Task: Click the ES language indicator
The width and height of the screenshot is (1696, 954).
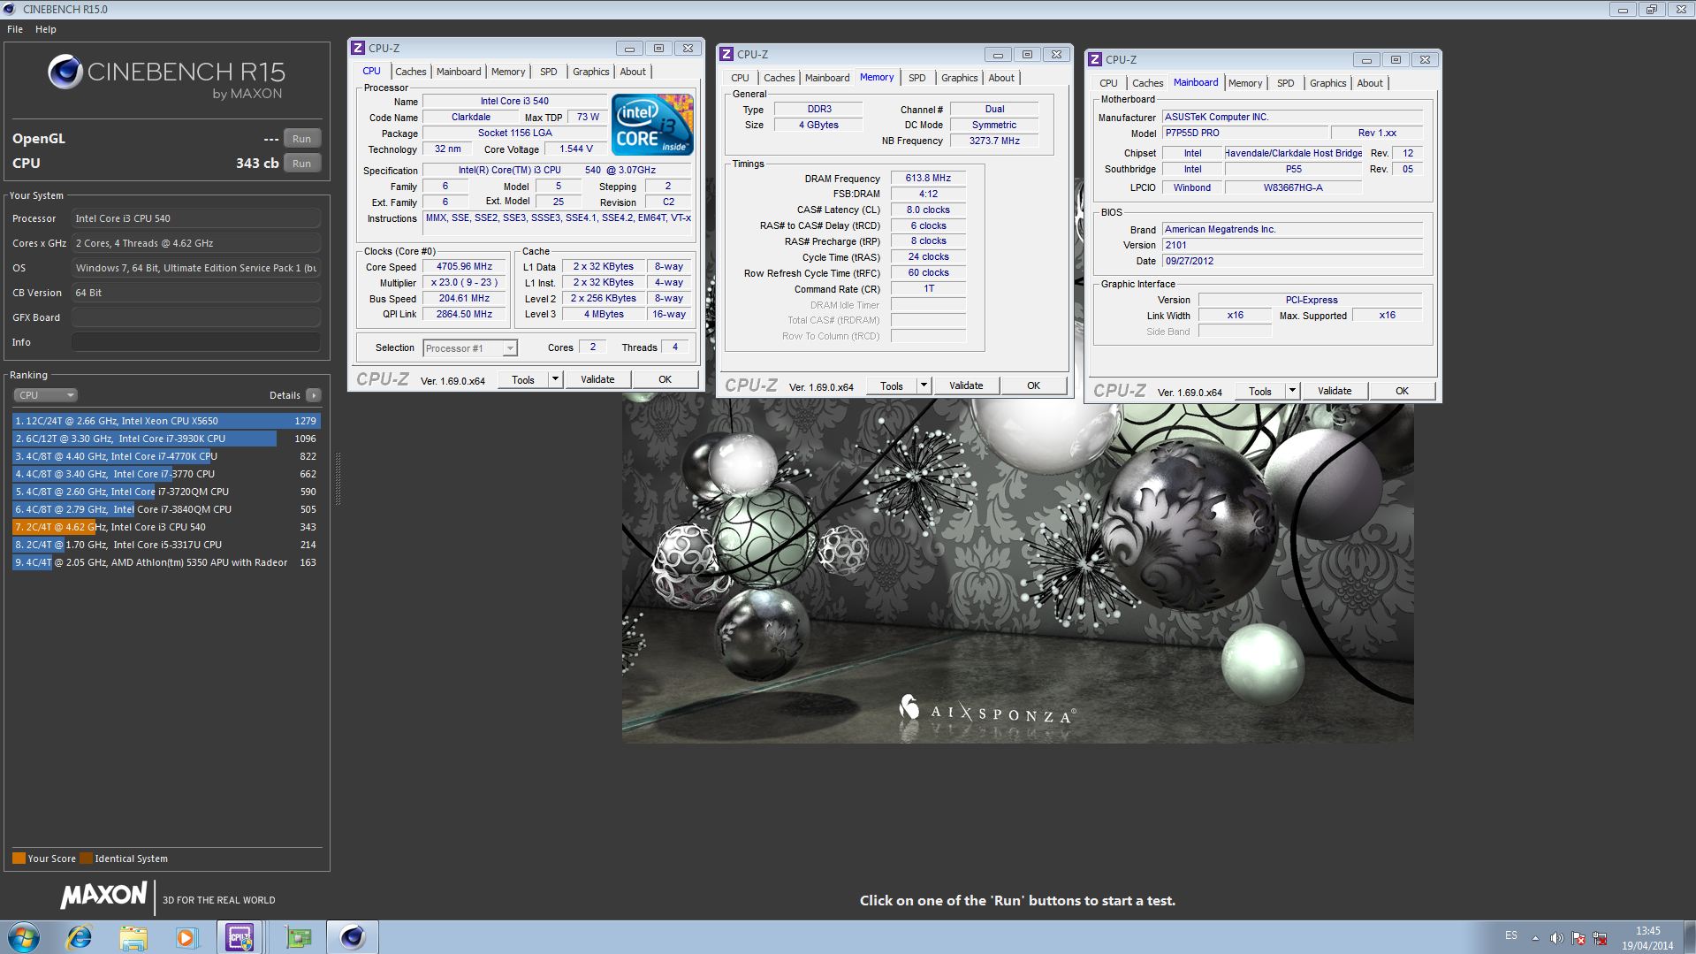Action: [1511, 935]
